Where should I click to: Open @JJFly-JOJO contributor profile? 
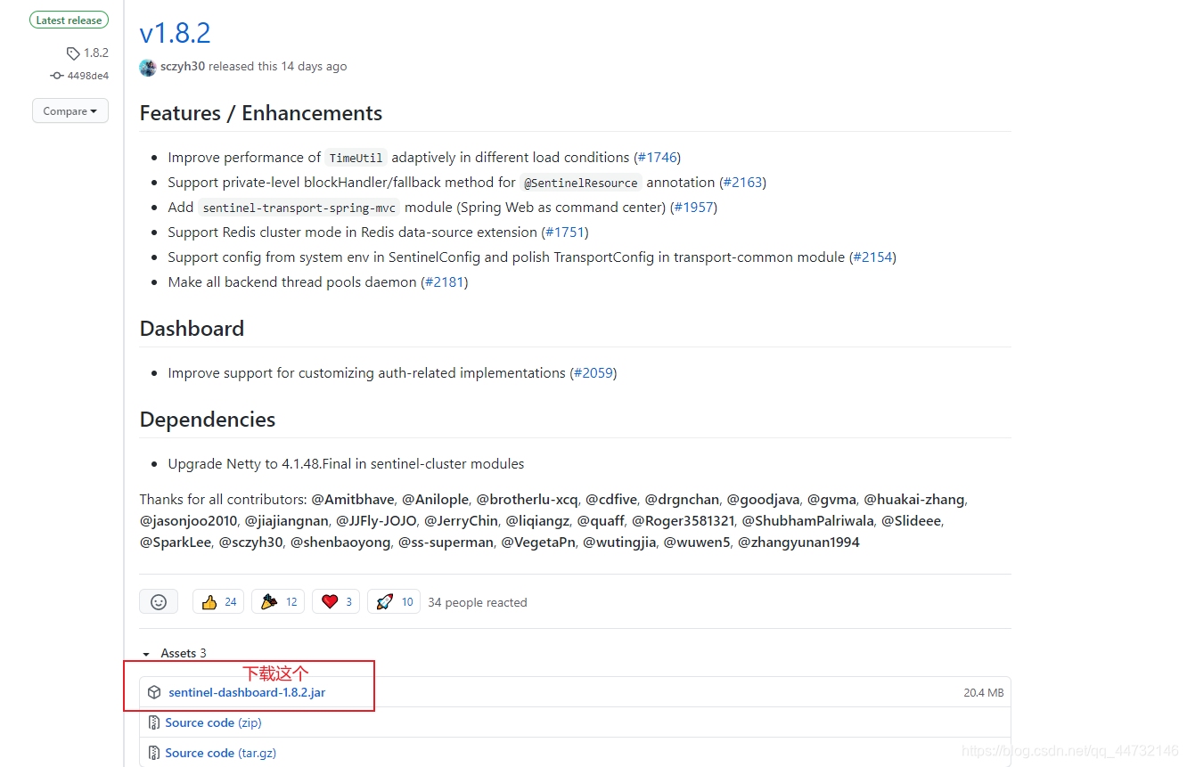(x=376, y=521)
